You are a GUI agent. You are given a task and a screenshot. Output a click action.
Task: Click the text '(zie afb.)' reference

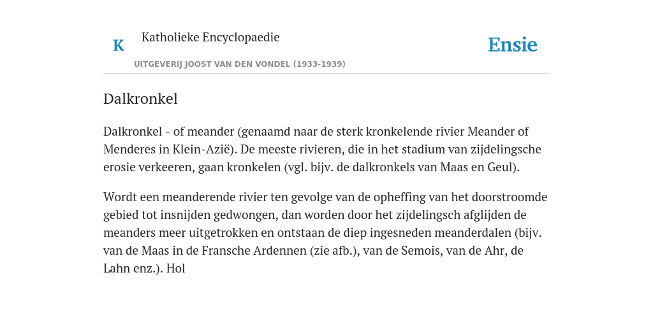coord(334,251)
